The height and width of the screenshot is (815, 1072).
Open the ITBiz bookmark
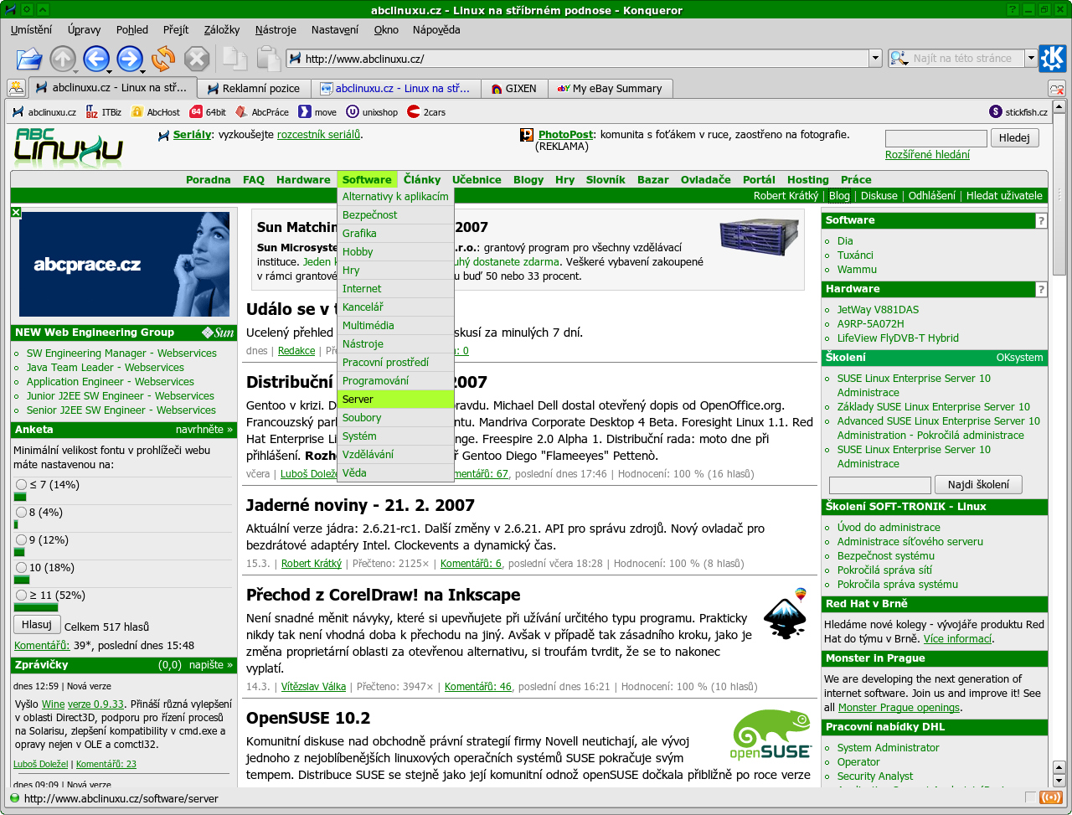[104, 111]
